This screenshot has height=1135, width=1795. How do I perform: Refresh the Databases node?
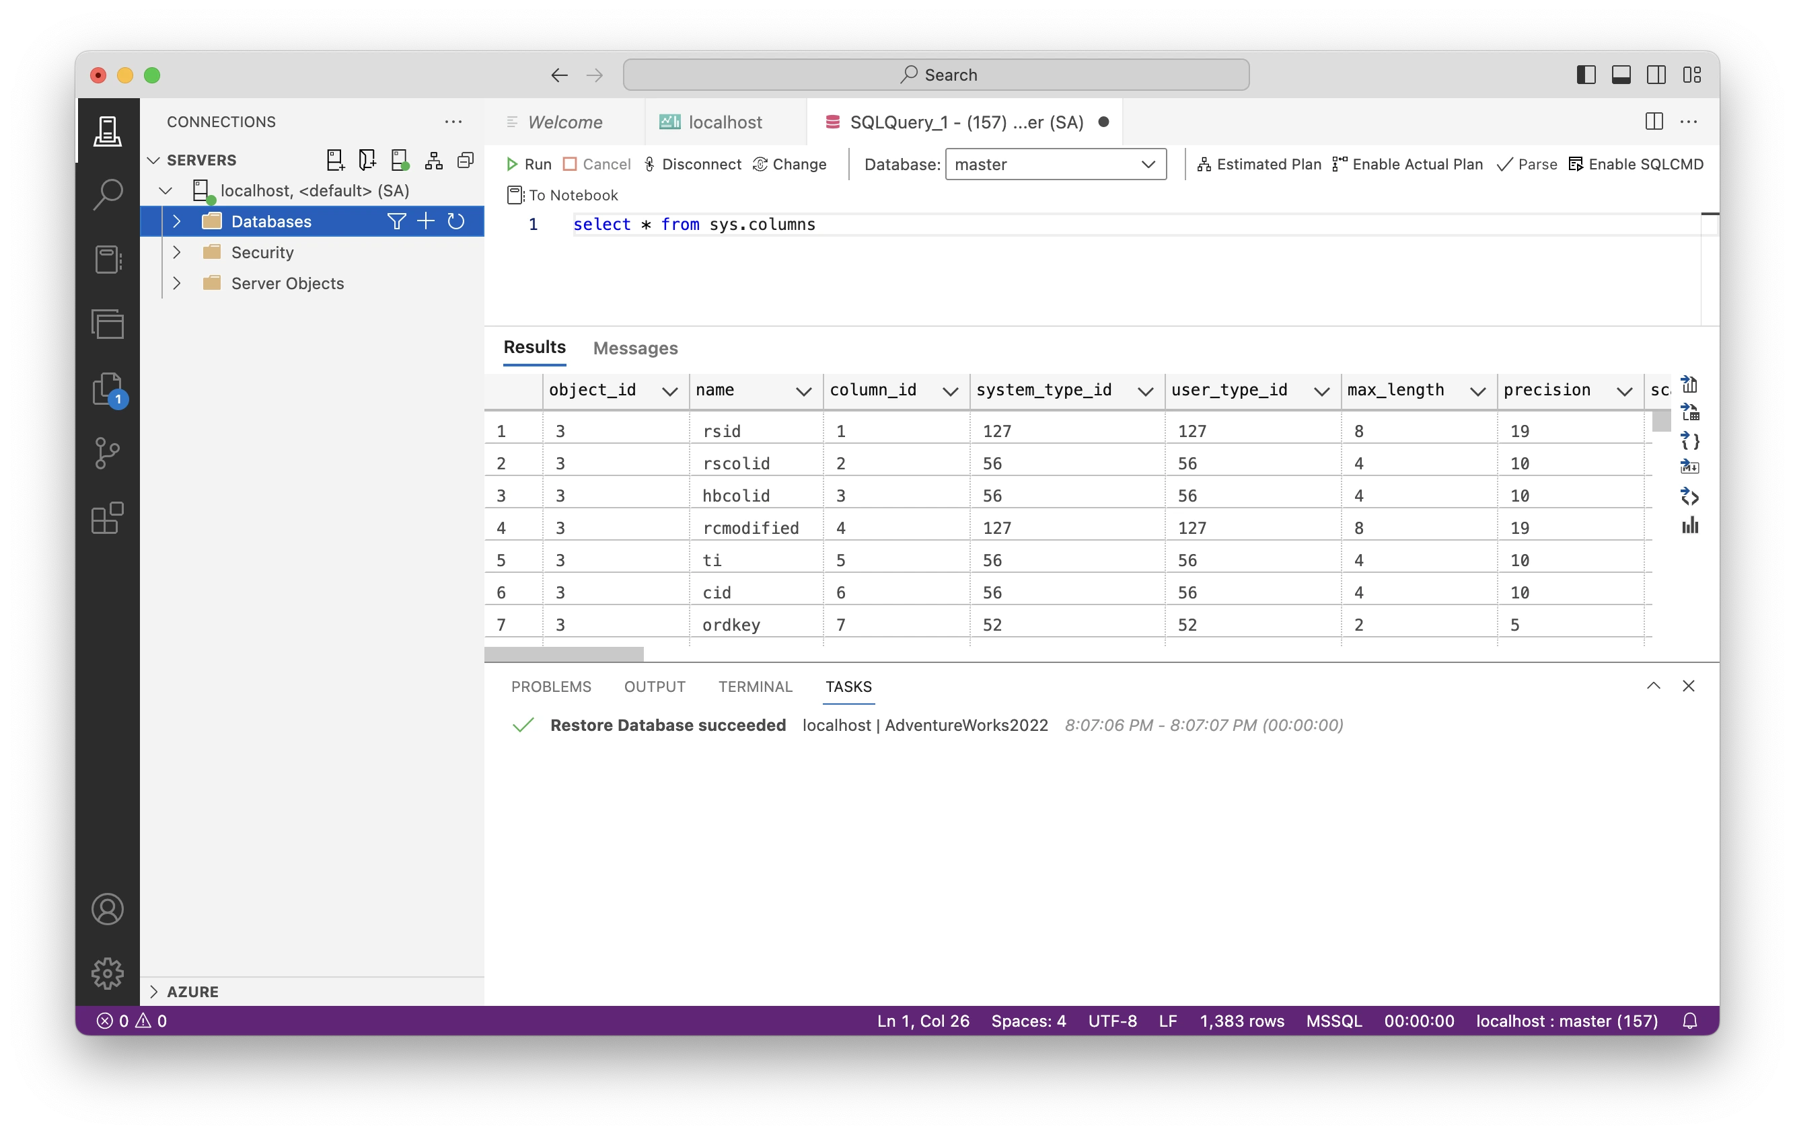pos(455,221)
